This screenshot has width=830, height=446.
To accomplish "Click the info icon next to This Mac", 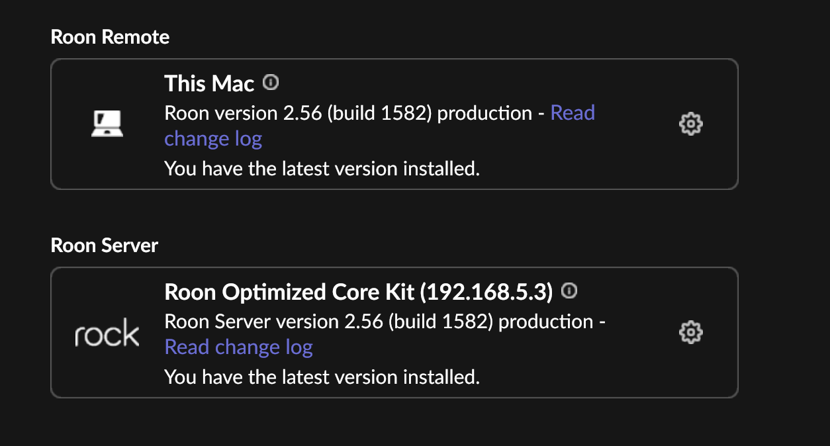I will coord(271,83).
